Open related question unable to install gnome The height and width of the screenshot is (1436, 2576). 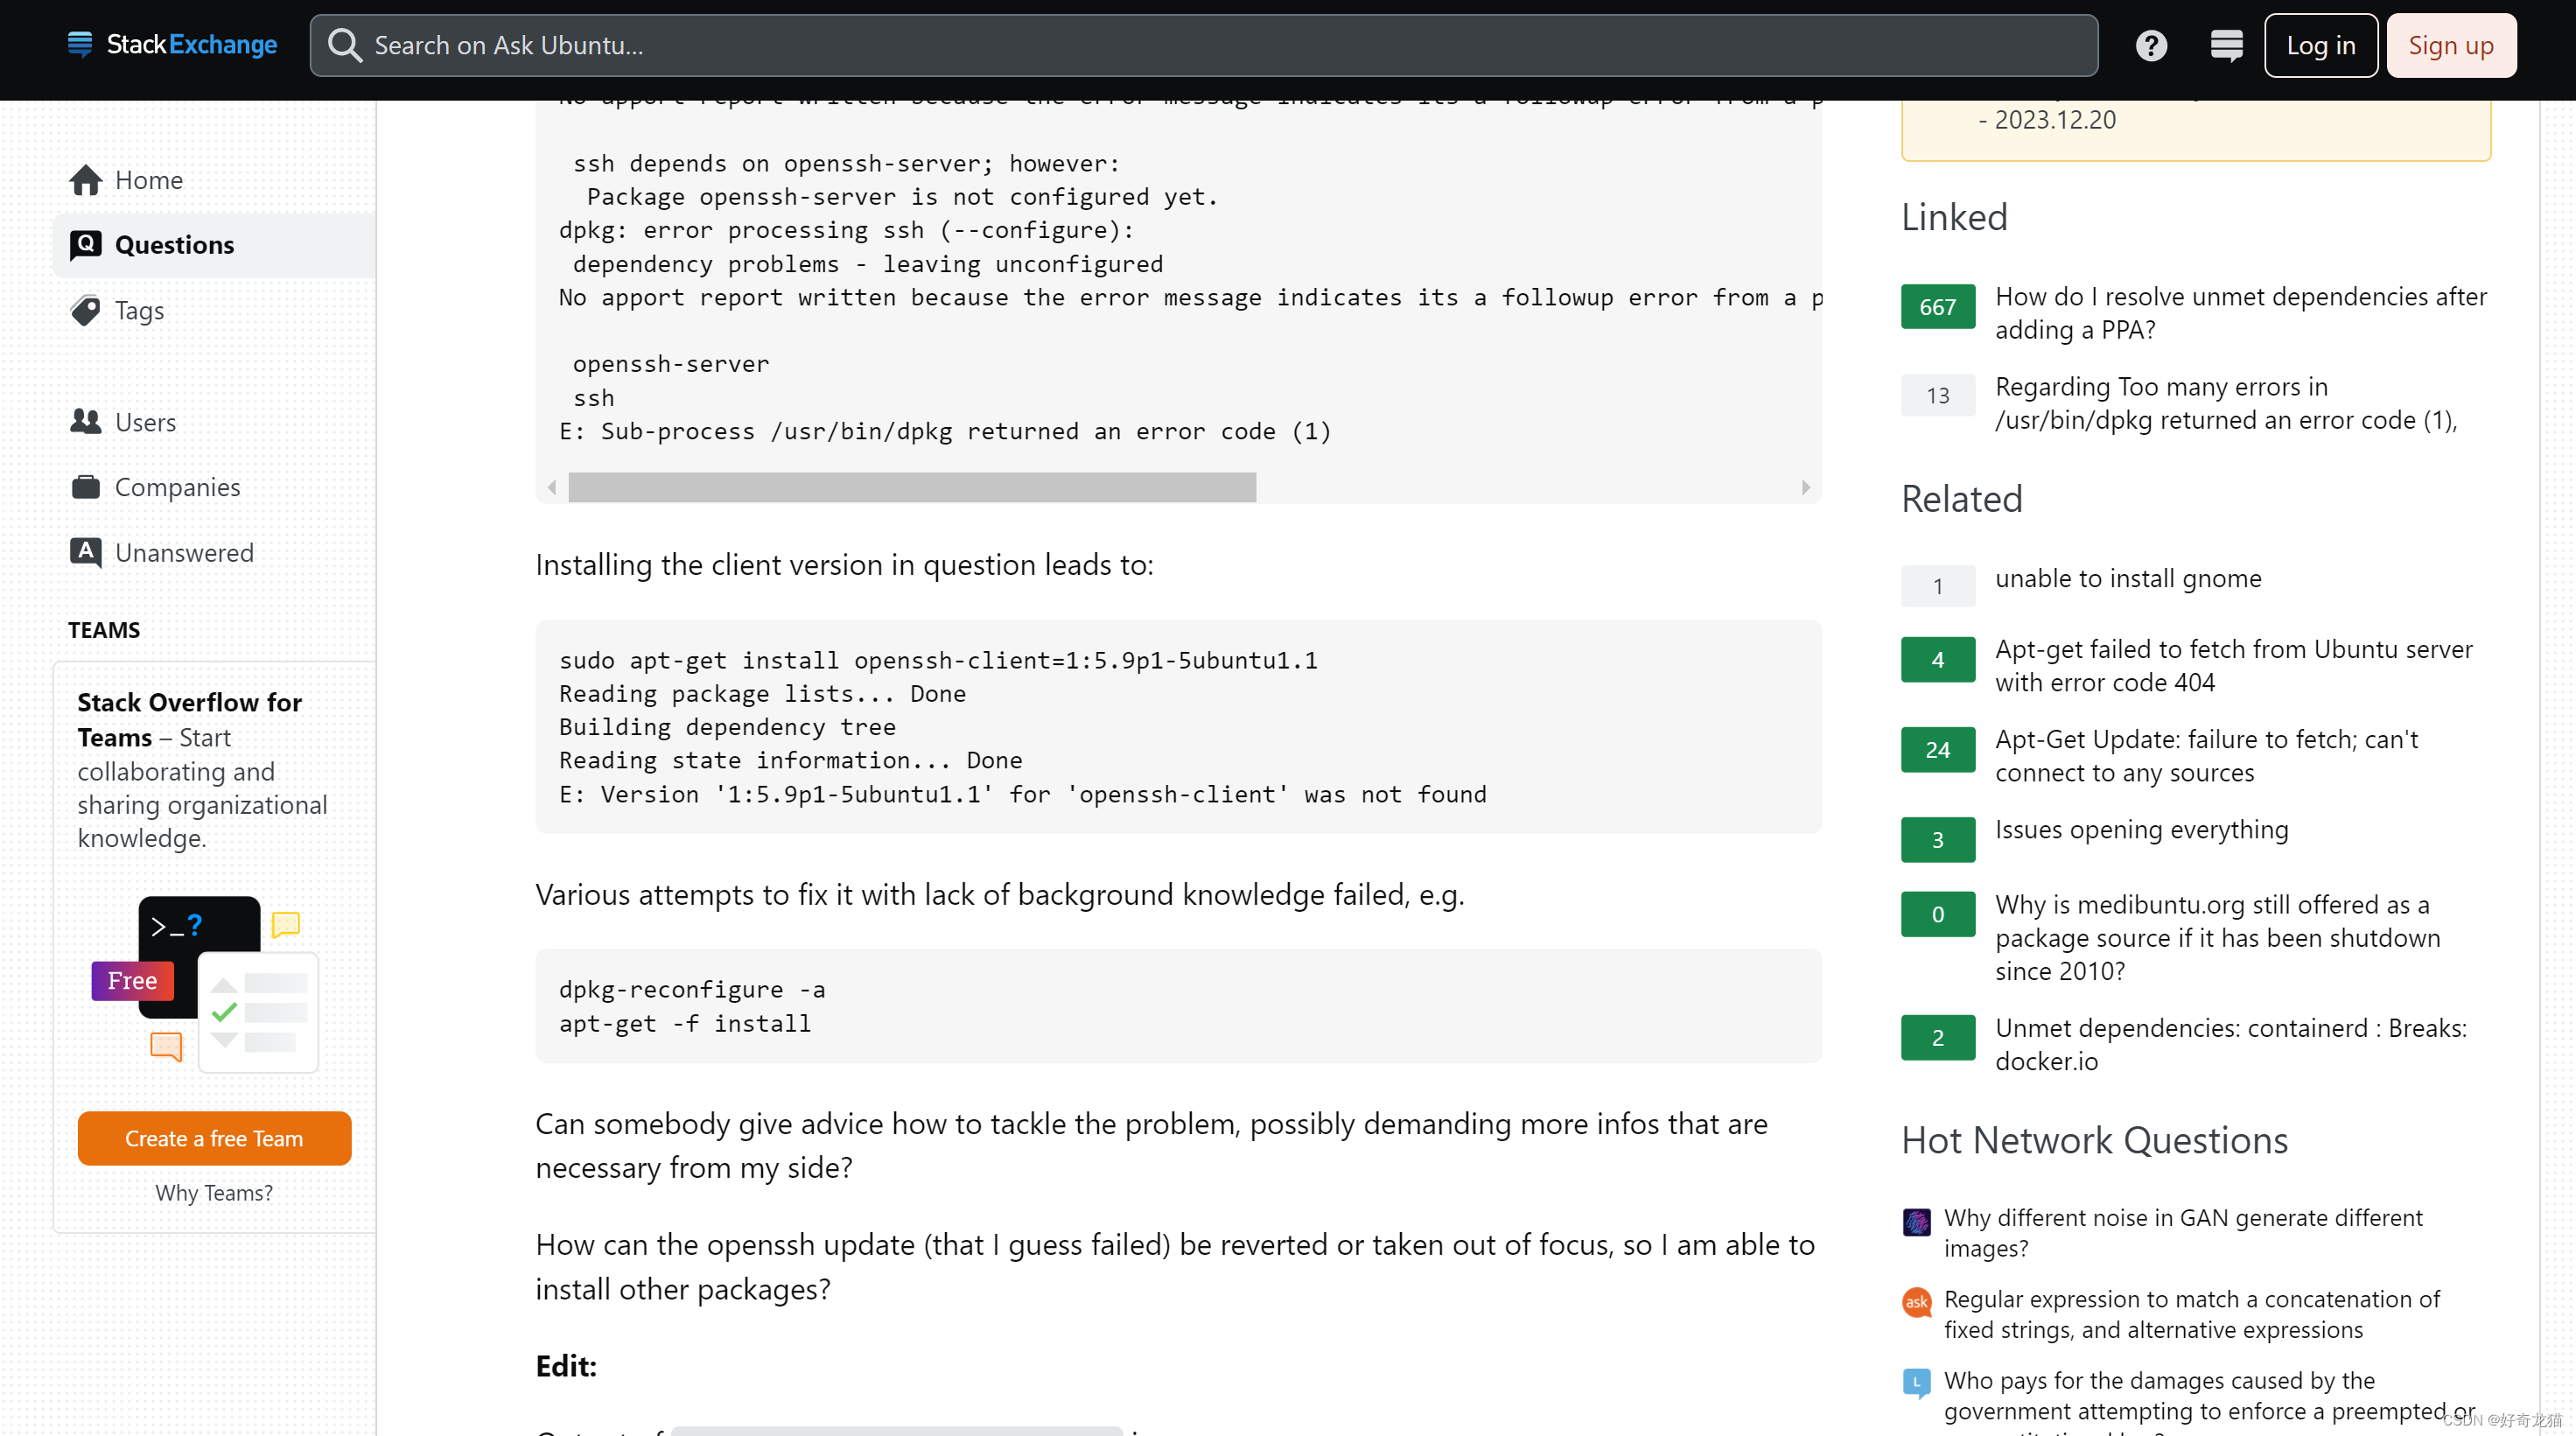tap(2127, 579)
